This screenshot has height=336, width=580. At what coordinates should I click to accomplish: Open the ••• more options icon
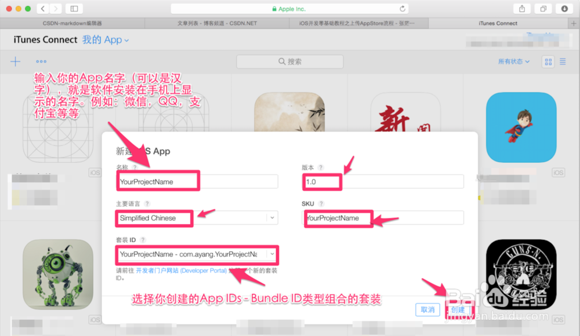(41, 61)
